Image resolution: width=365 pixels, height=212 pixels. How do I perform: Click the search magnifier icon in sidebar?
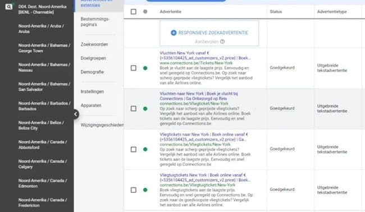coord(8,7)
